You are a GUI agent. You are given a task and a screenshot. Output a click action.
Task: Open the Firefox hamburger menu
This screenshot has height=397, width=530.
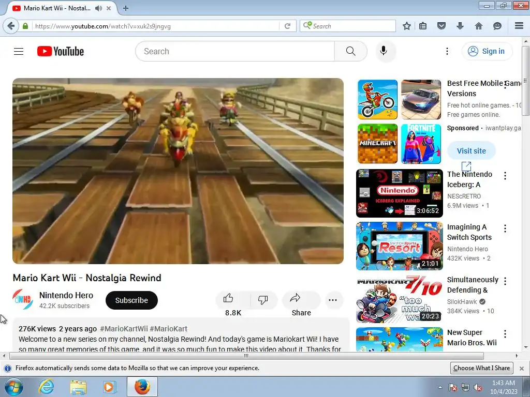point(519,26)
